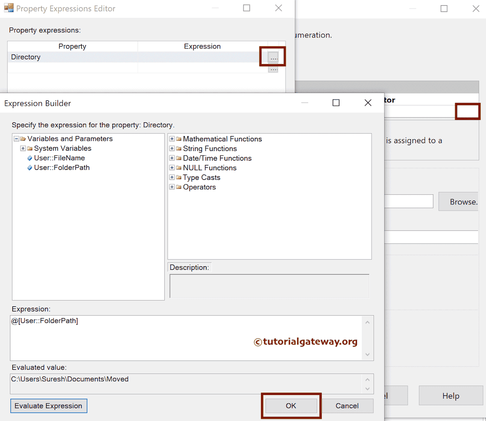The image size is (486, 421).
Task: Expand the System Variables node
Action: pyautogui.click(x=23, y=148)
